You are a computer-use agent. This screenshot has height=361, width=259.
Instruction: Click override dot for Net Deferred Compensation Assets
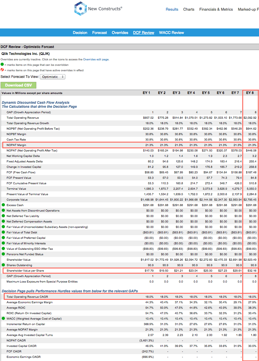3,221
